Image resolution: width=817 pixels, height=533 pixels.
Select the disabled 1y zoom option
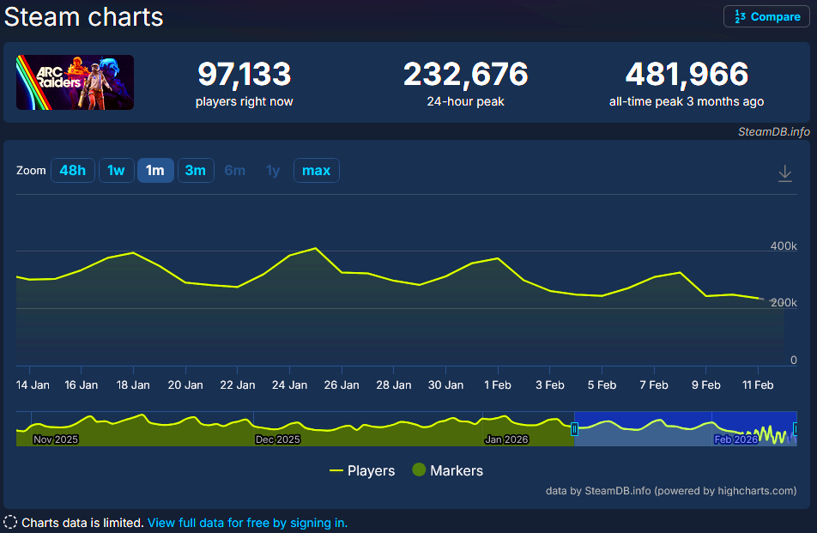[273, 171]
